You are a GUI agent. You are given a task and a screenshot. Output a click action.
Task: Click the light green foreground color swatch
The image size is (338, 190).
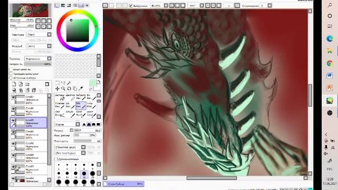(93, 83)
